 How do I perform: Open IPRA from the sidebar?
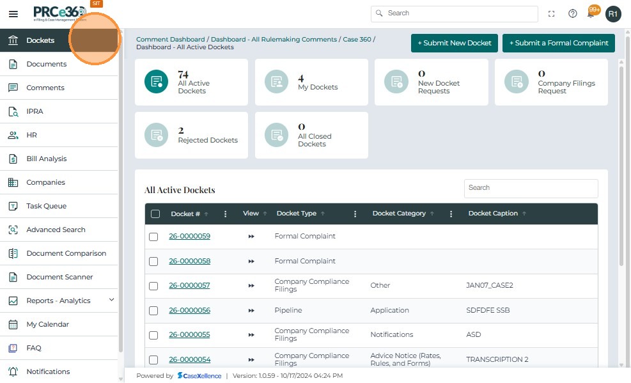35,111
